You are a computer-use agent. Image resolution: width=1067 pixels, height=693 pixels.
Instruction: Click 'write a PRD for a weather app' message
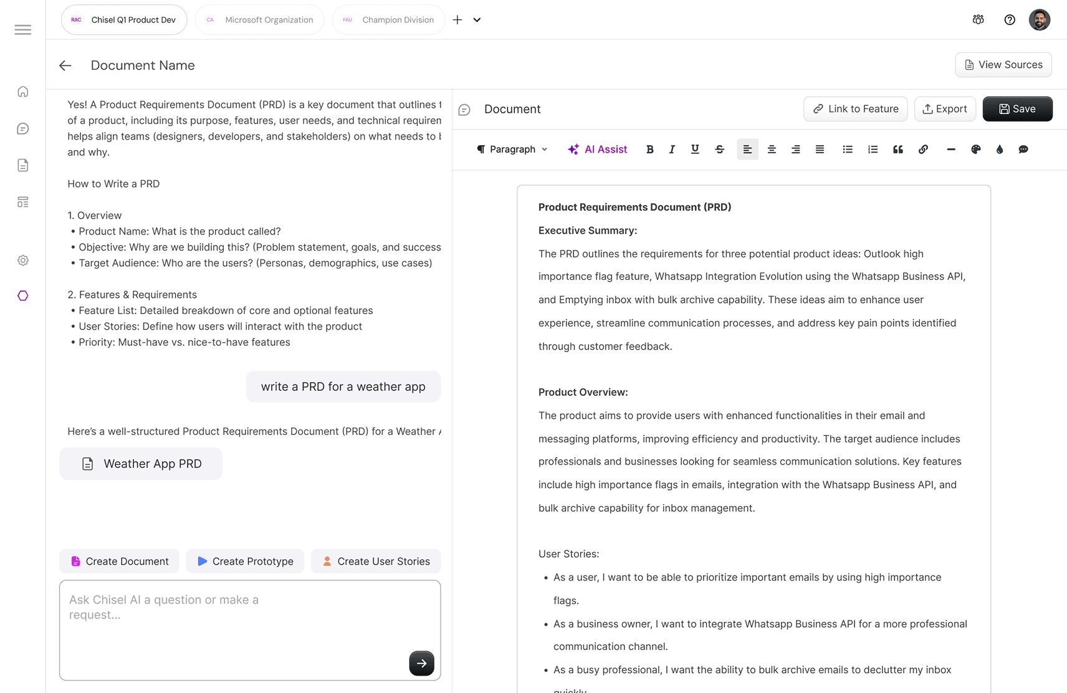[343, 386]
